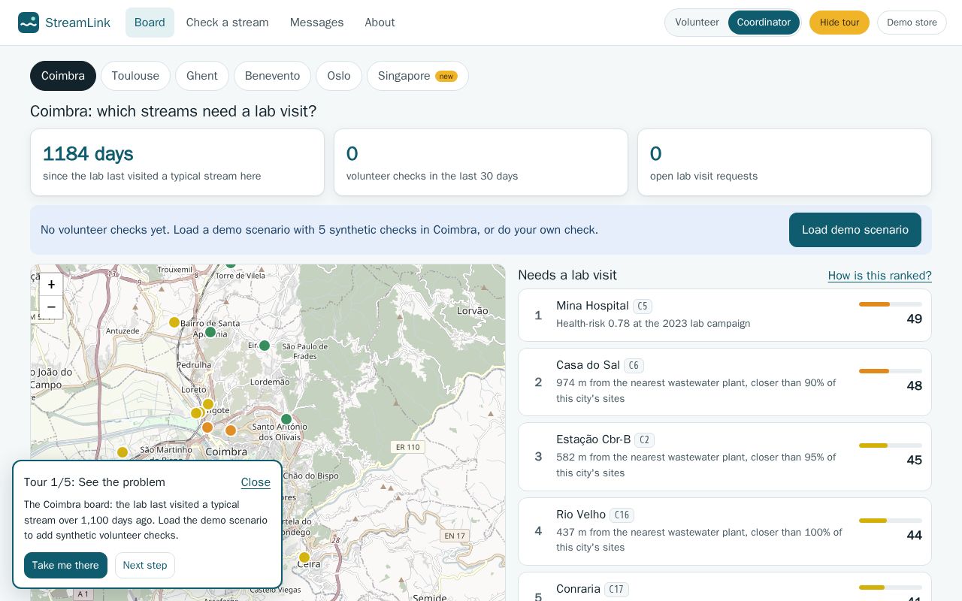
Task: Switch to Ghent city tab
Action: (x=202, y=76)
